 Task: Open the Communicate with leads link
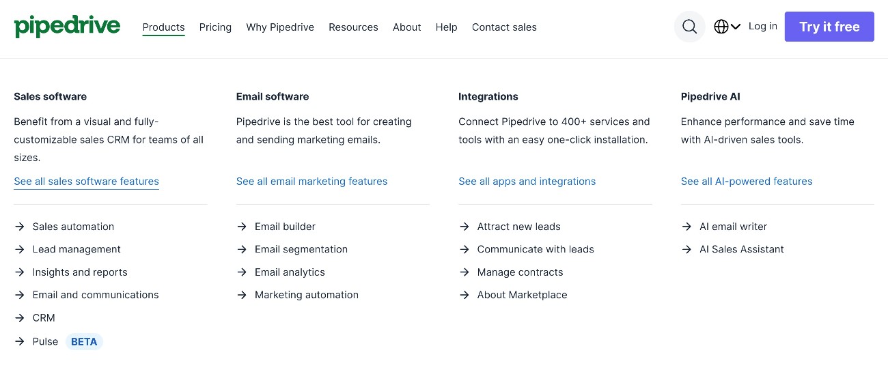[x=536, y=249]
